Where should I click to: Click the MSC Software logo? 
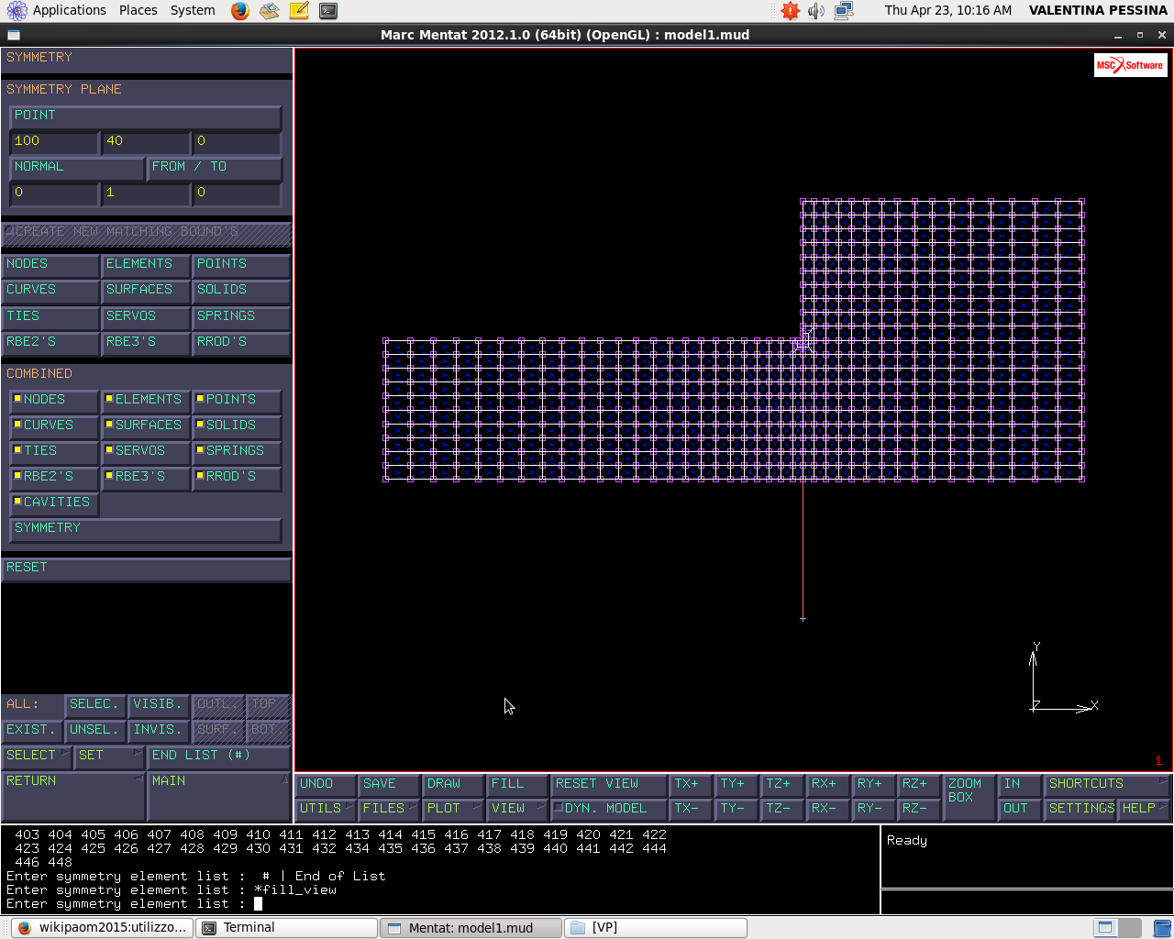[1130, 65]
